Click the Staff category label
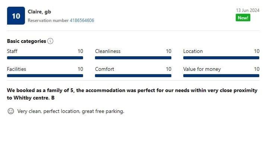The width and height of the screenshot is (279, 142). (12, 51)
